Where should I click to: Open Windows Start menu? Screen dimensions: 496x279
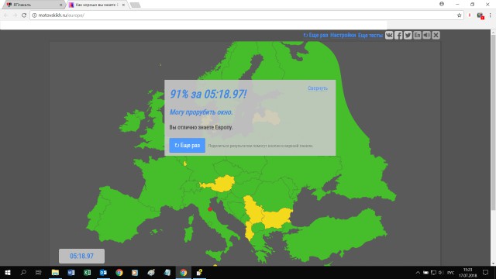coord(8,272)
